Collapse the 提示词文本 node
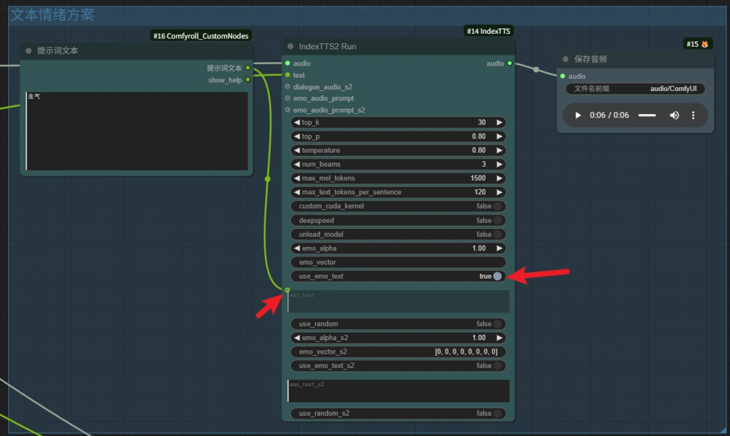 [x=28, y=51]
